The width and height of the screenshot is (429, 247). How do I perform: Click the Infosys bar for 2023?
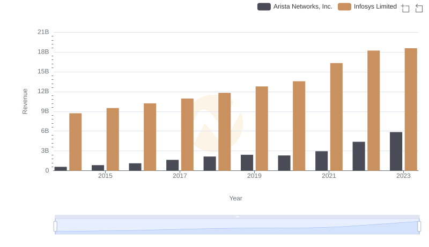(411, 109)
